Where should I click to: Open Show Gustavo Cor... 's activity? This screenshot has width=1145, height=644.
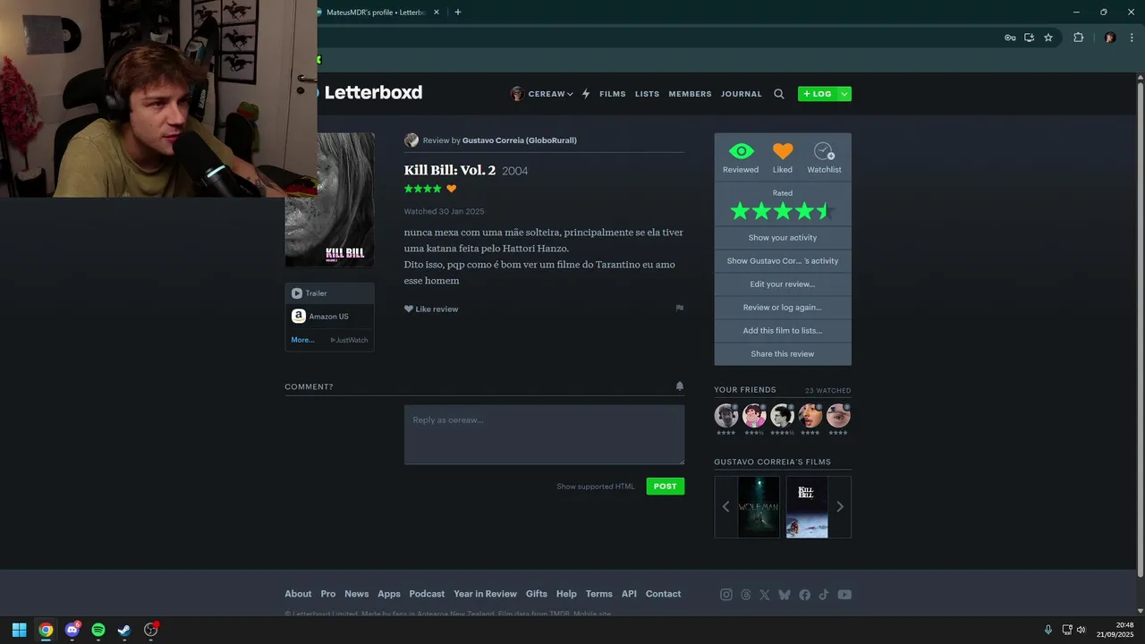click(x=783, y=261)
